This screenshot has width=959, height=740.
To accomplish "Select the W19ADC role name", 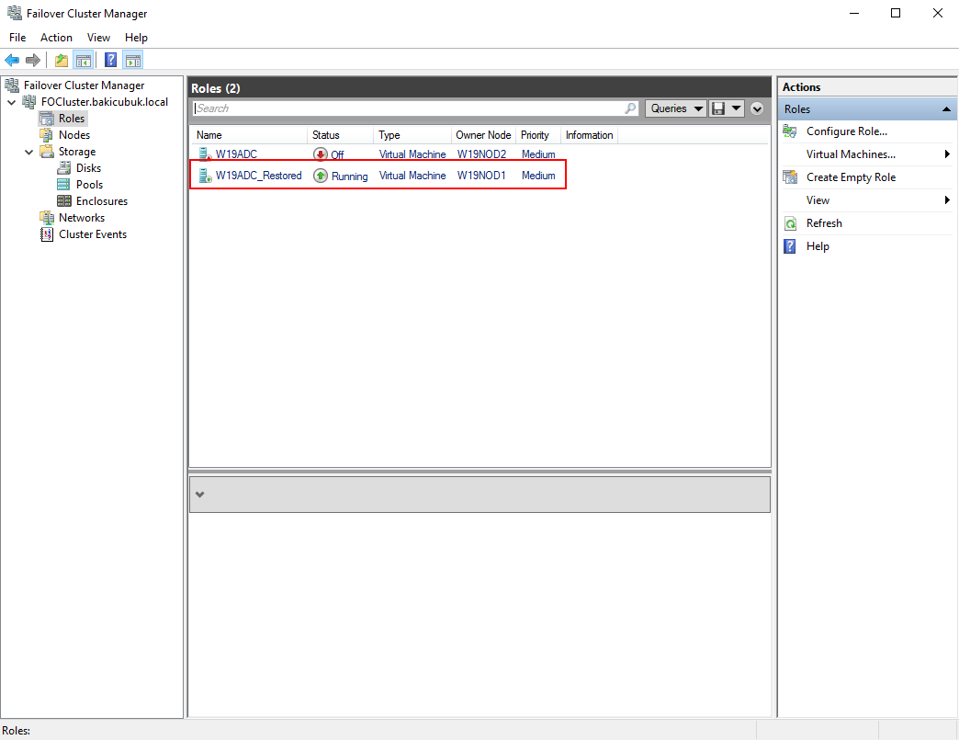I will click(236, 154).
